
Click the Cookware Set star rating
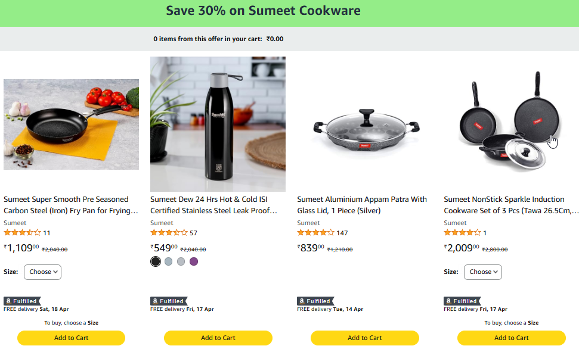pyautogui.click(x=462, y=233)
